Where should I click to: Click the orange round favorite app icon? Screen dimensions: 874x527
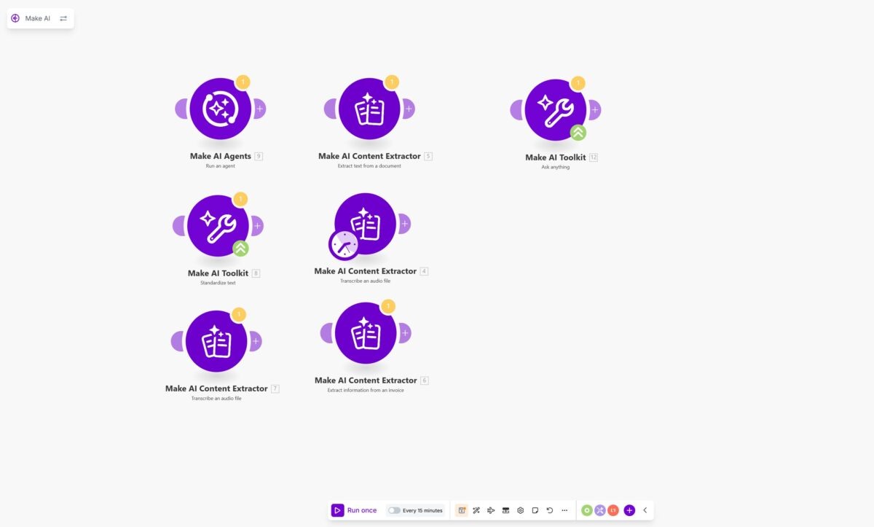613,510
